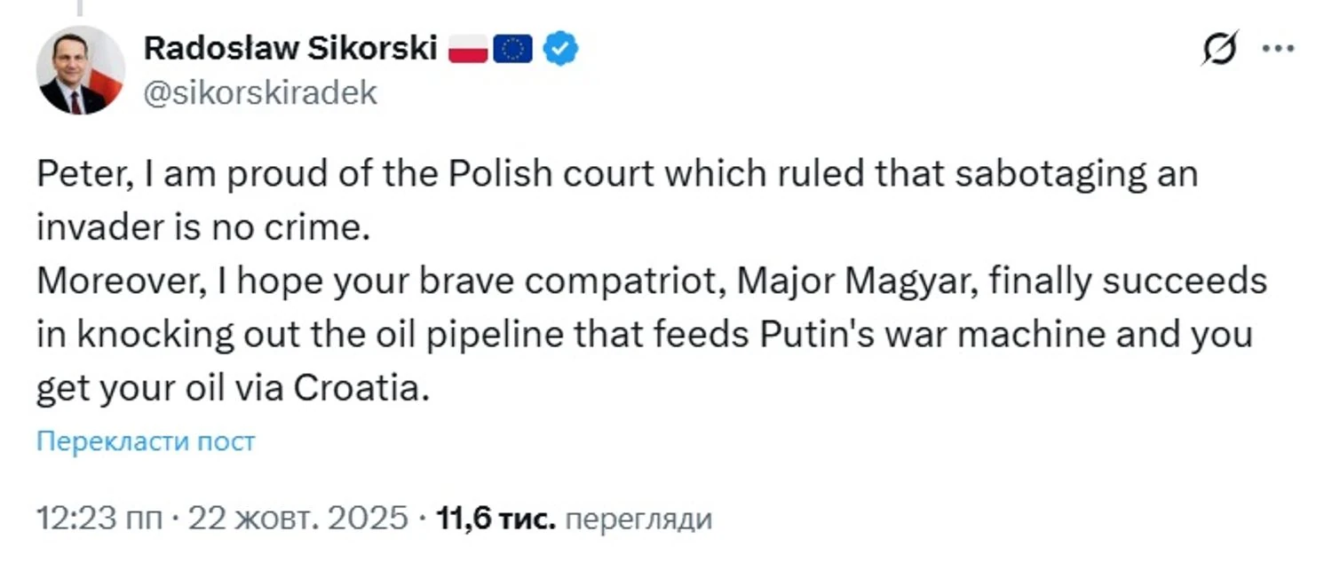Click the 12:23 пп timestamp
Image resolution: width=1332 pixels, height=571 pixels.
point(99,518)
